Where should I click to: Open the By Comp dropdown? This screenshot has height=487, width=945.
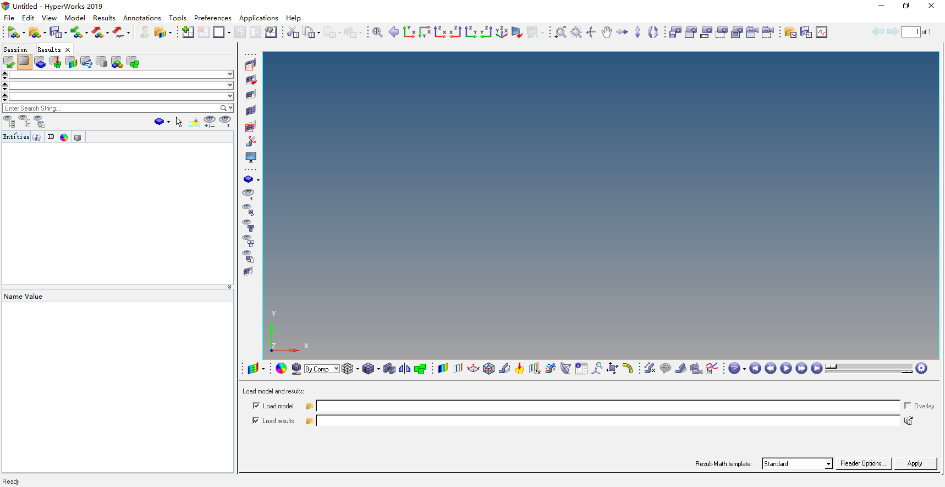coord(336,369)
